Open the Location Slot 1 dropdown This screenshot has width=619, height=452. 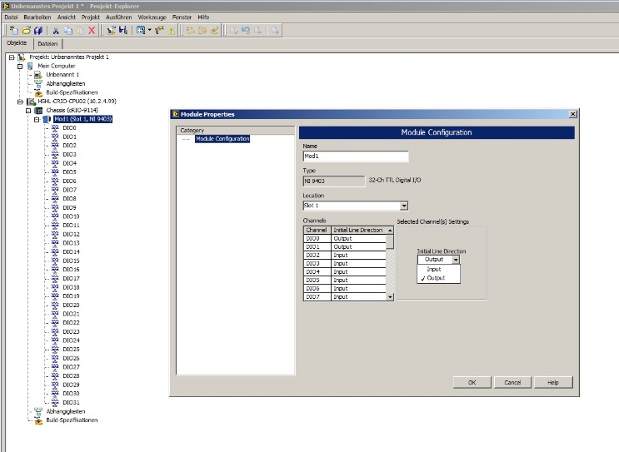(x=403, y=206)
